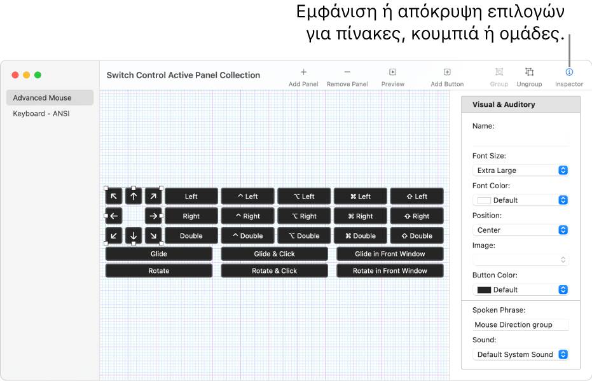Click the red close window button

pos(15,75)
